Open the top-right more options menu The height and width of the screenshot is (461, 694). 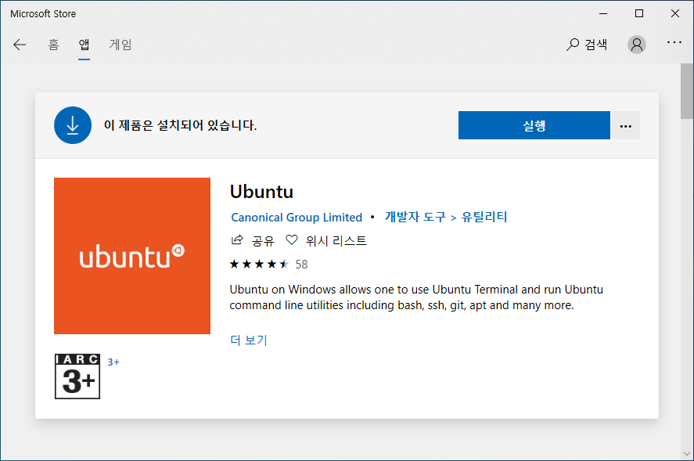pos(674,42)
